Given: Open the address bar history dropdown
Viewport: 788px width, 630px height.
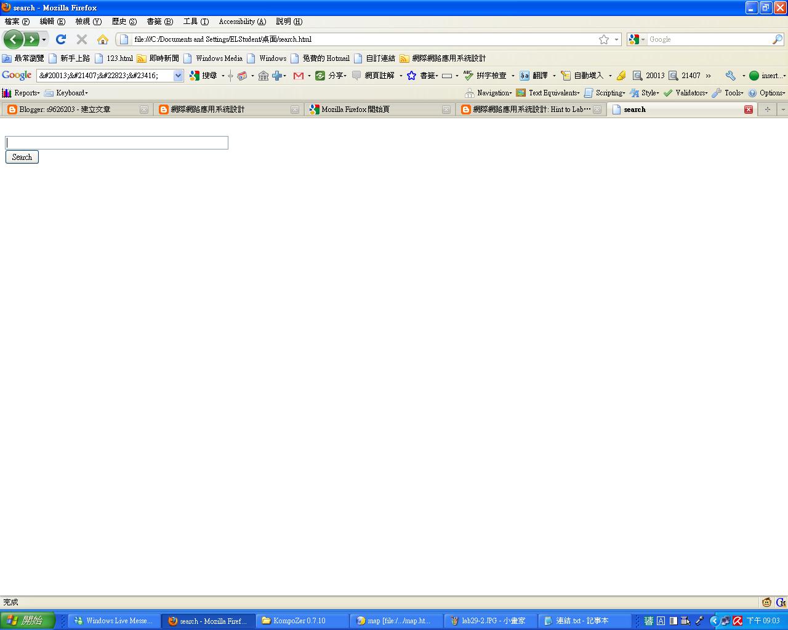Looking at the screenshot, I should 616,39.
